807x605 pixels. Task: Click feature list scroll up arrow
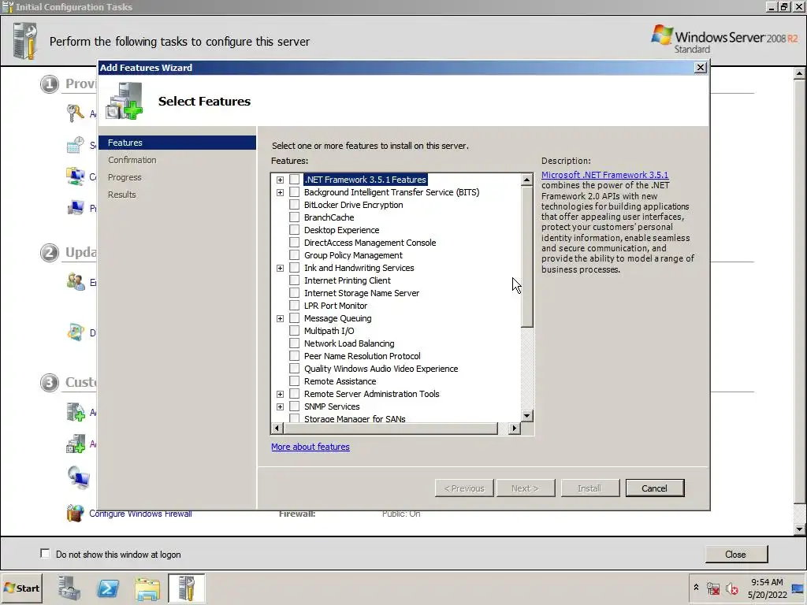526,180
